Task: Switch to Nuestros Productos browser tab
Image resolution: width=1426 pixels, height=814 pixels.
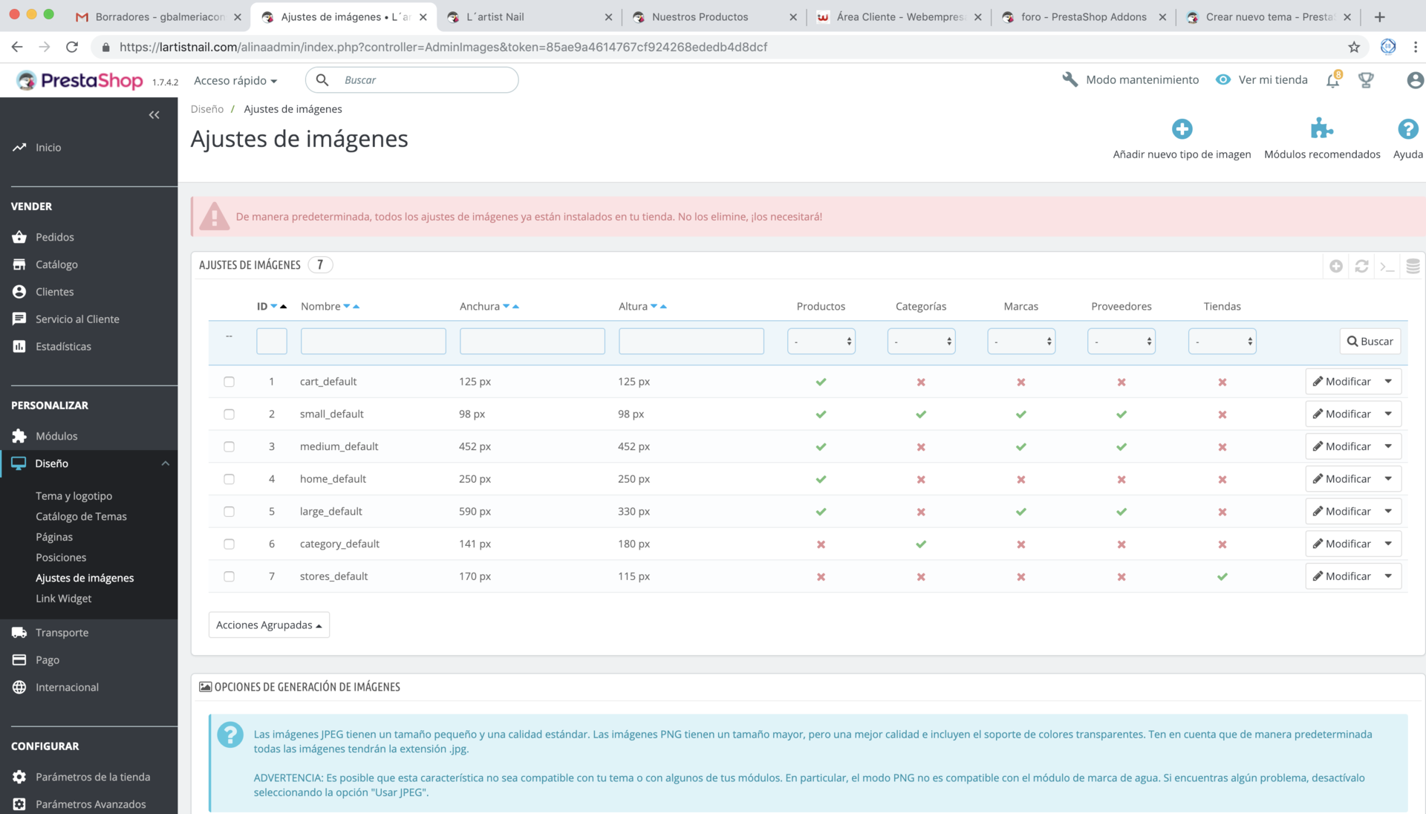Action: tap(700, 16)
